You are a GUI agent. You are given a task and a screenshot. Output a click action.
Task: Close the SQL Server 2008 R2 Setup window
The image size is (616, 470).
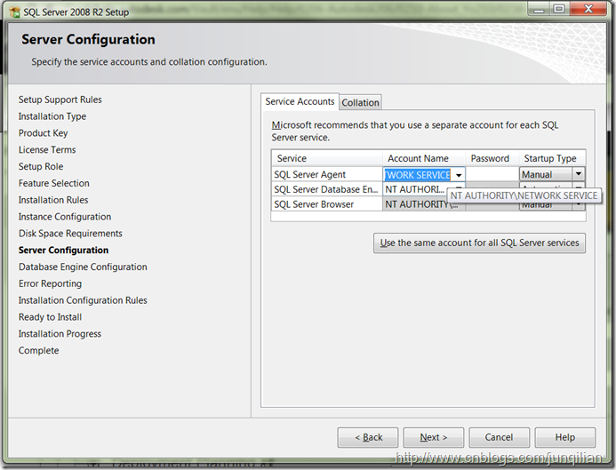588,9
